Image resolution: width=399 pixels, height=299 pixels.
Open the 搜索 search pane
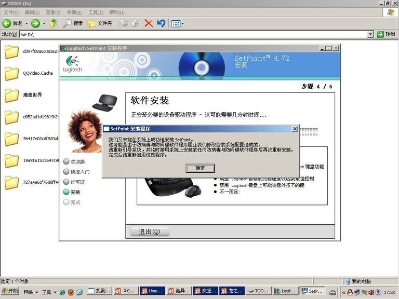(73, 23)
